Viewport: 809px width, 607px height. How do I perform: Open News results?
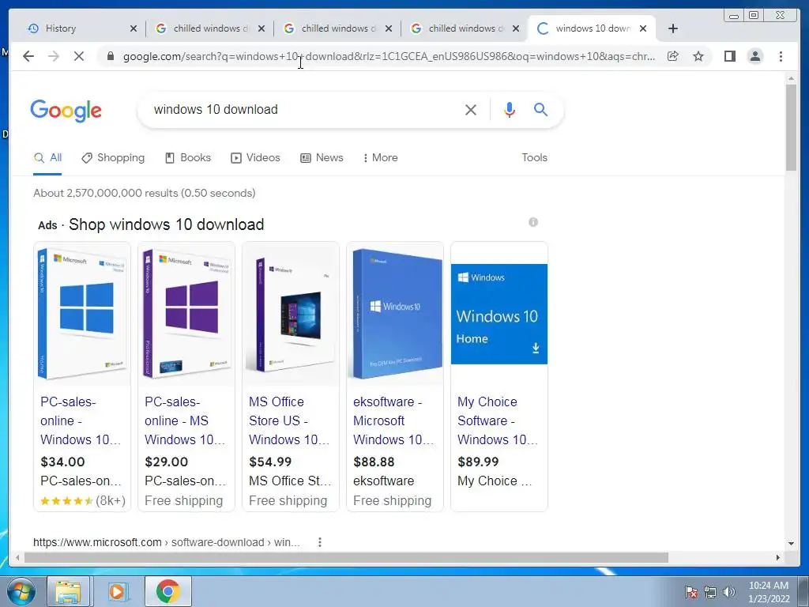pos(322,157)
